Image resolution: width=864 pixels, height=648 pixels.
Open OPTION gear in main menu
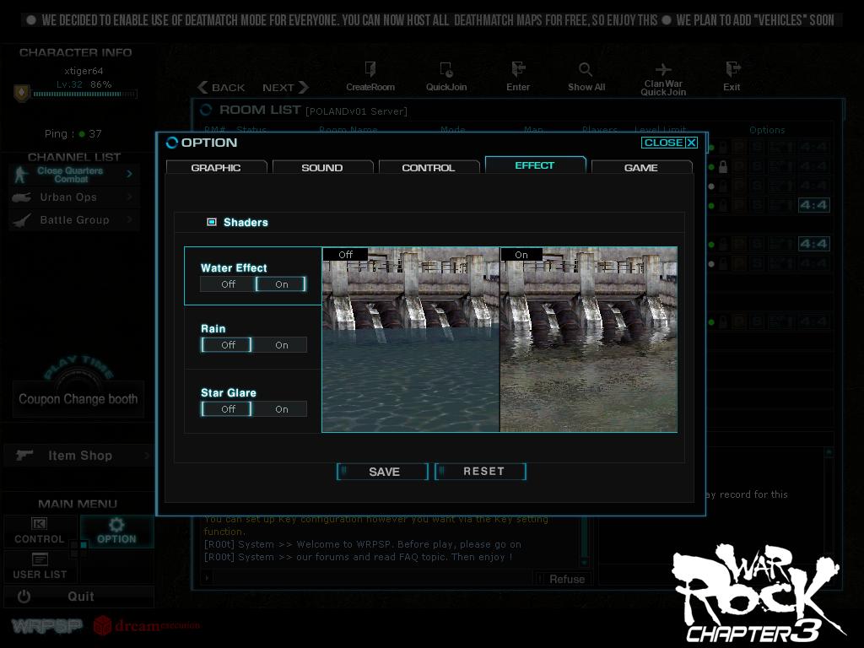[x=116, y=532]
